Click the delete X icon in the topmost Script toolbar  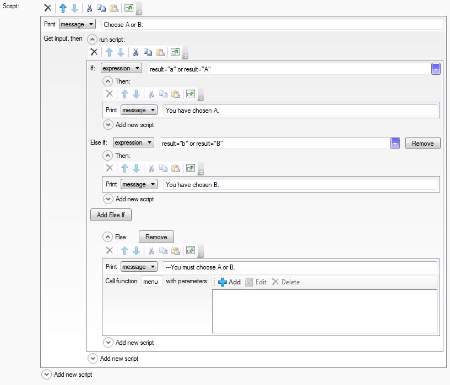[x=48, y=8]
